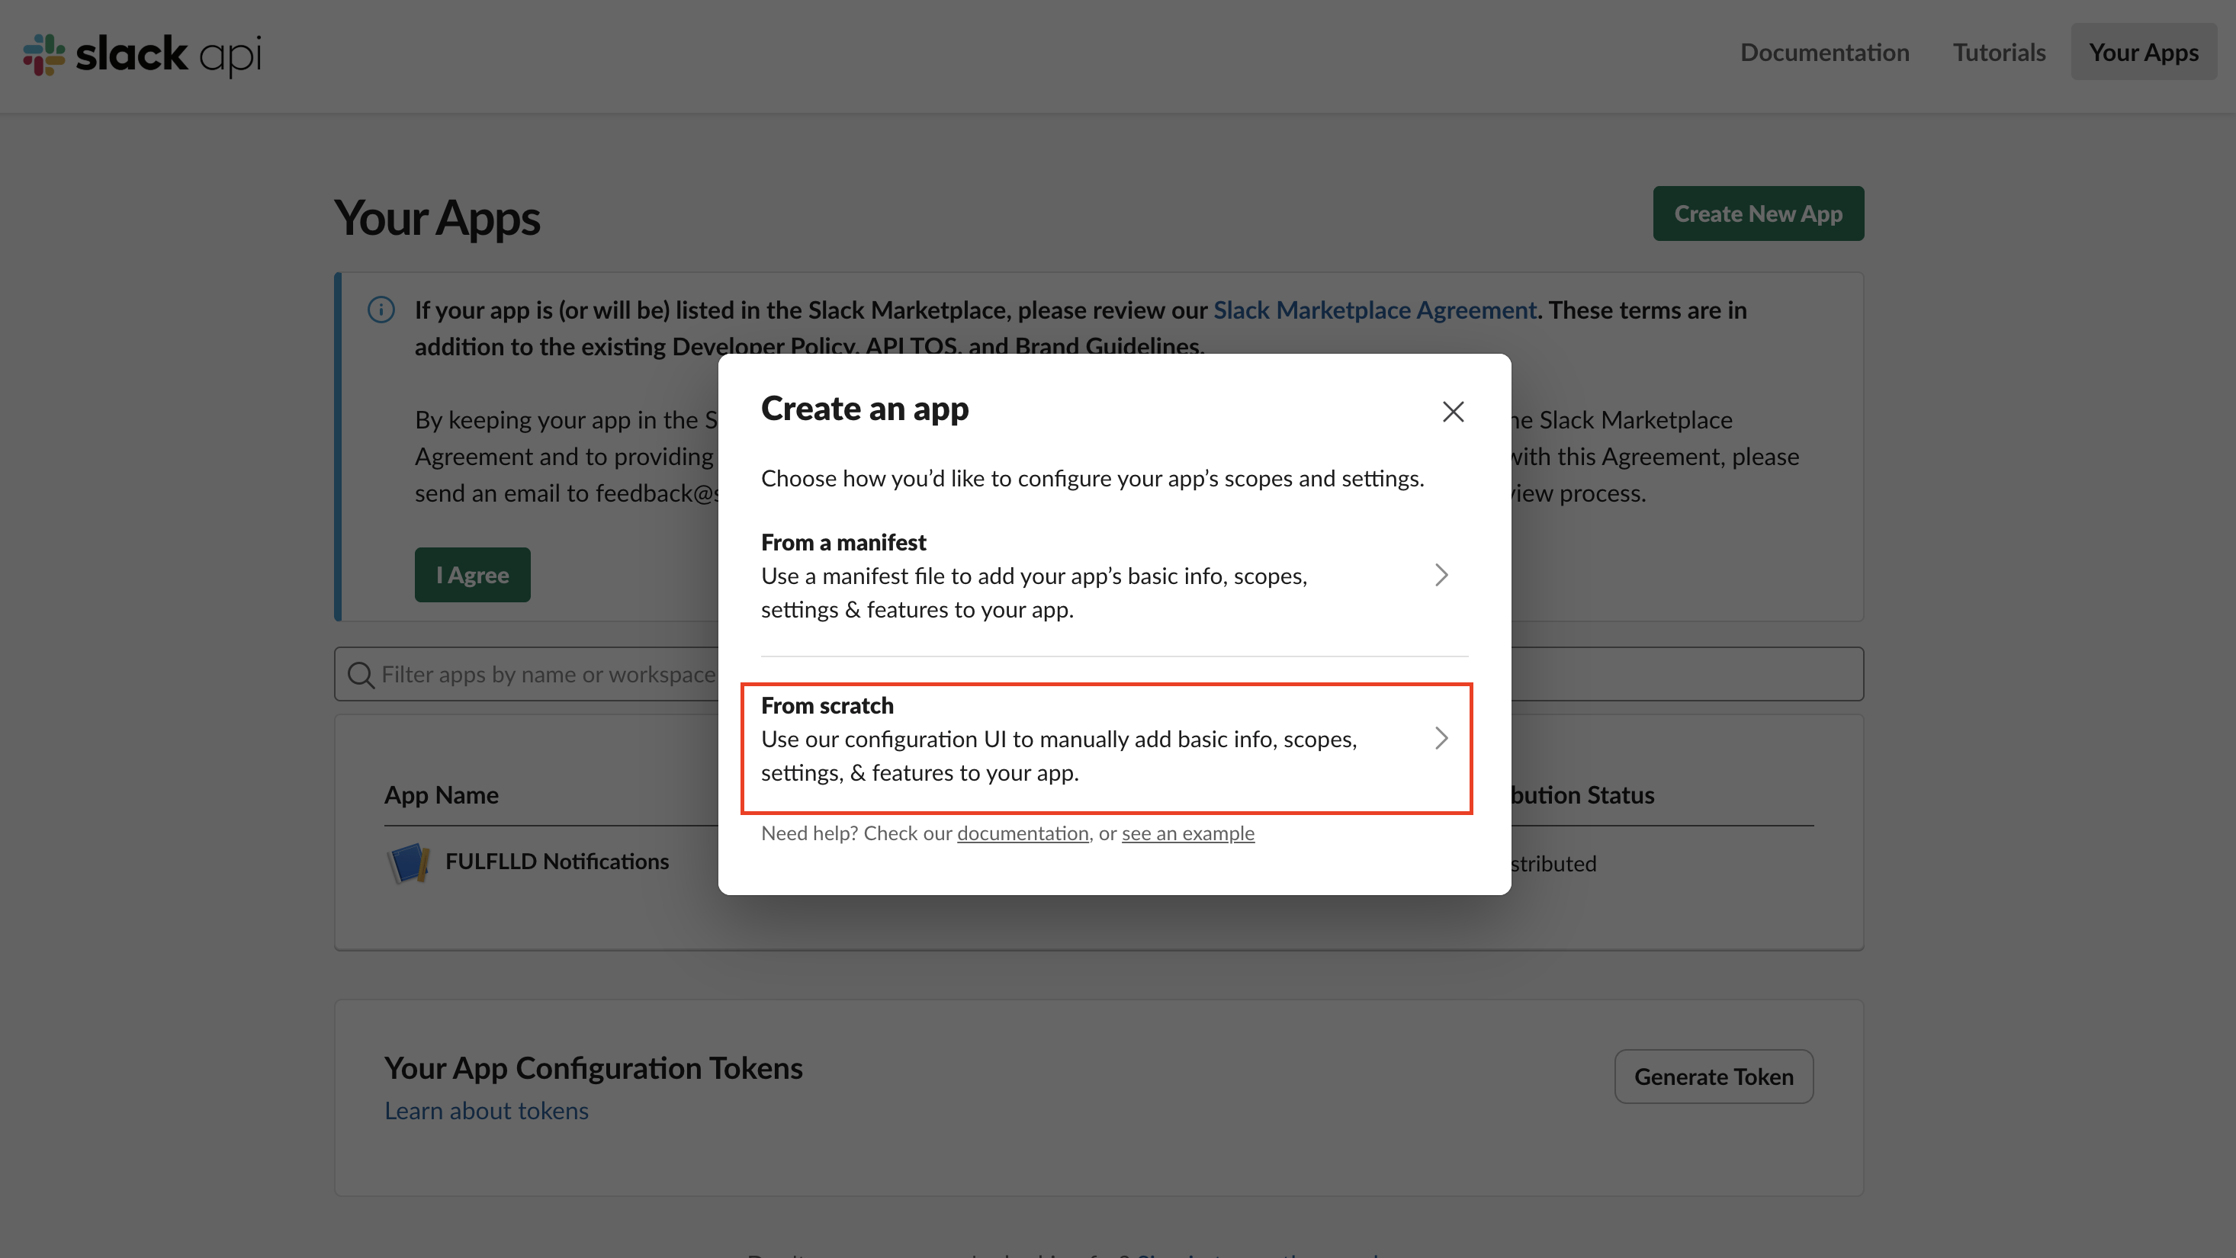The height and width of the screenshot is (1258, 2236).
Task: Expand the From a manifest chevron
Action: point(1441,575)
